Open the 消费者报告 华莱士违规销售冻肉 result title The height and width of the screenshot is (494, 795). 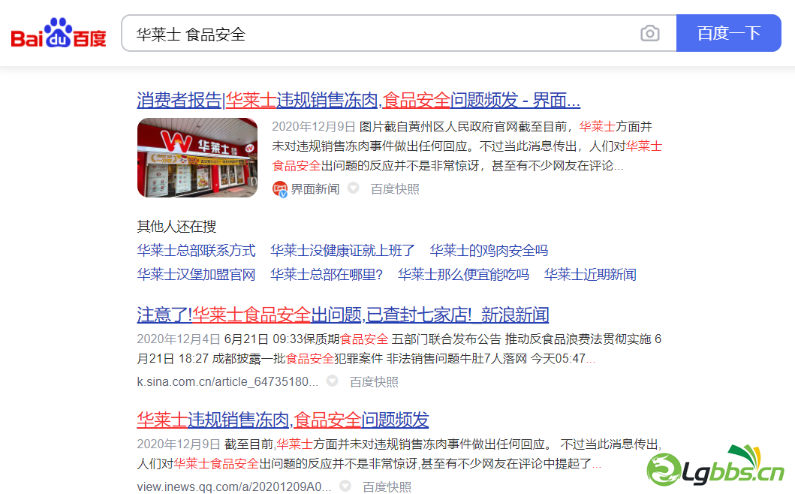click(358, 100)
